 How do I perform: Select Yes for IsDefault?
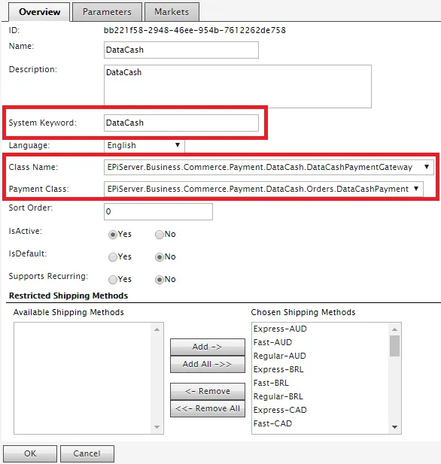pos(113,257)
